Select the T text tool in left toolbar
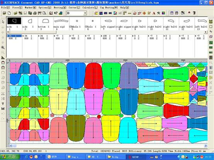The width and height of the screenshot is (214, 160). click(3, 103)
